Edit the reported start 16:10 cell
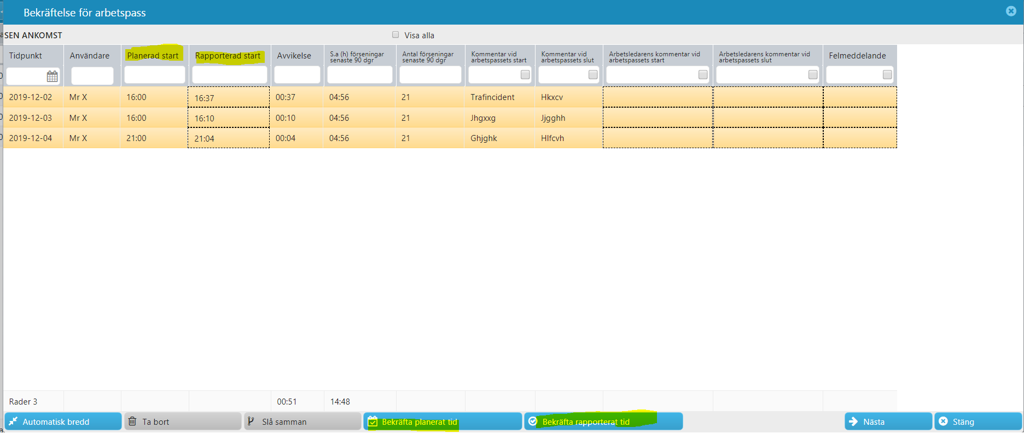 (229, 118)
